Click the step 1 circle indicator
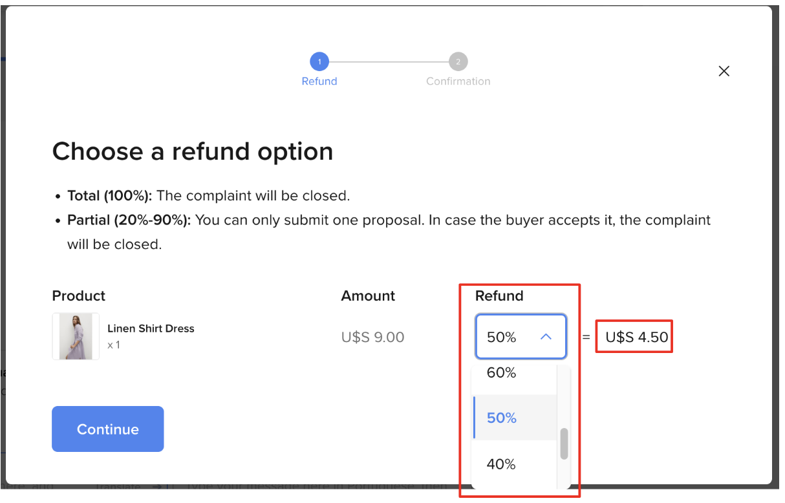The height and width of the screenshot is (503, 785). click(319, 62)
